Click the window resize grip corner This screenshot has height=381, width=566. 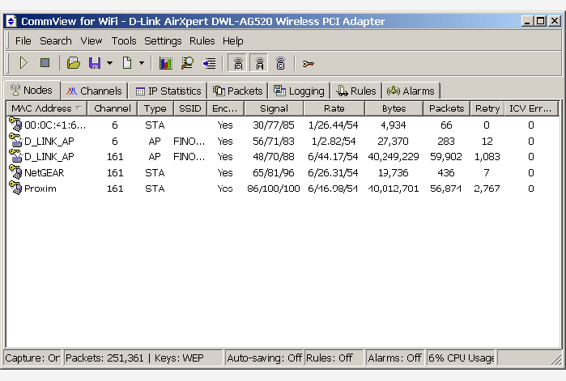tap(556, 360)
